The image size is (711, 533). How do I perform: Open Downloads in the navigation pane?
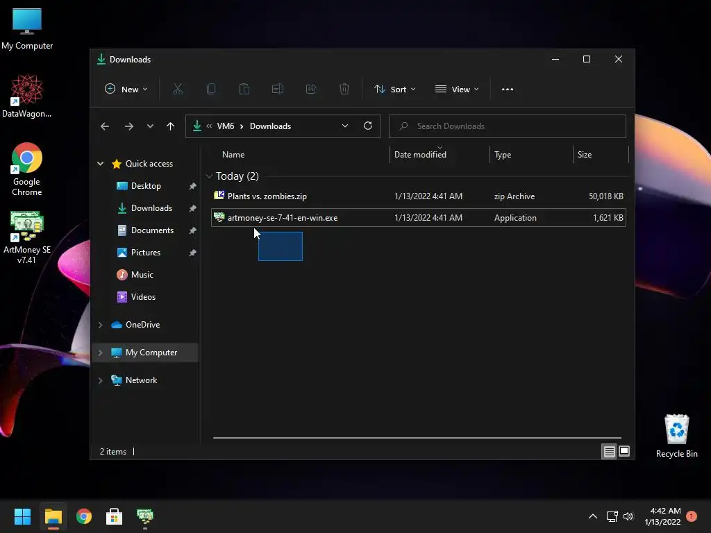pos(151,208)
